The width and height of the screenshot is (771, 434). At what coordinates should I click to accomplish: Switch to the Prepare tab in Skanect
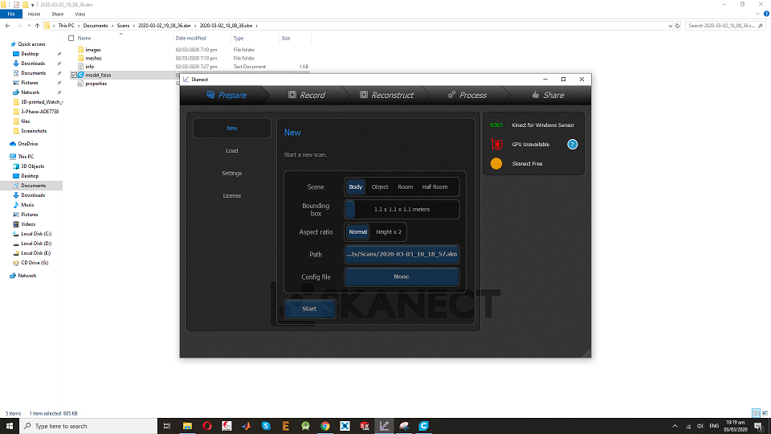pos(226,95)
